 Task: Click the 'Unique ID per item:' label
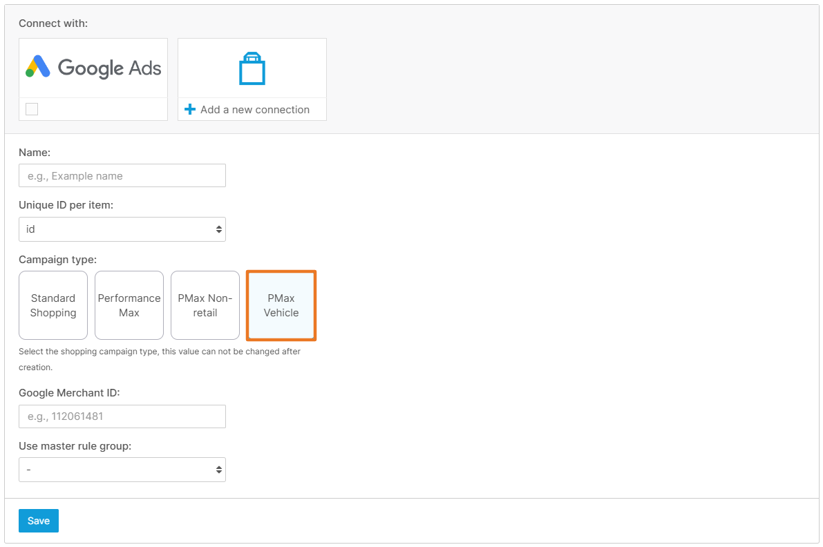coord(66,205)
